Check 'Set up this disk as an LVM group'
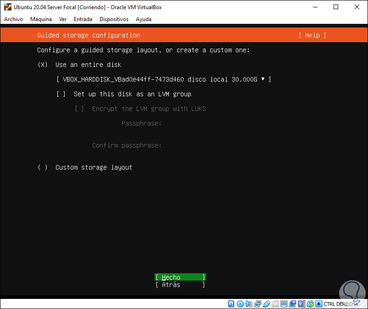368x309 pixels. (61, 94)
